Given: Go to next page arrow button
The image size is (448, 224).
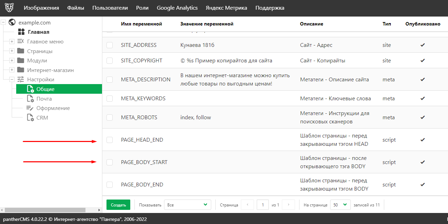Looking at the screenshot, I should click(x=288, y=205).
